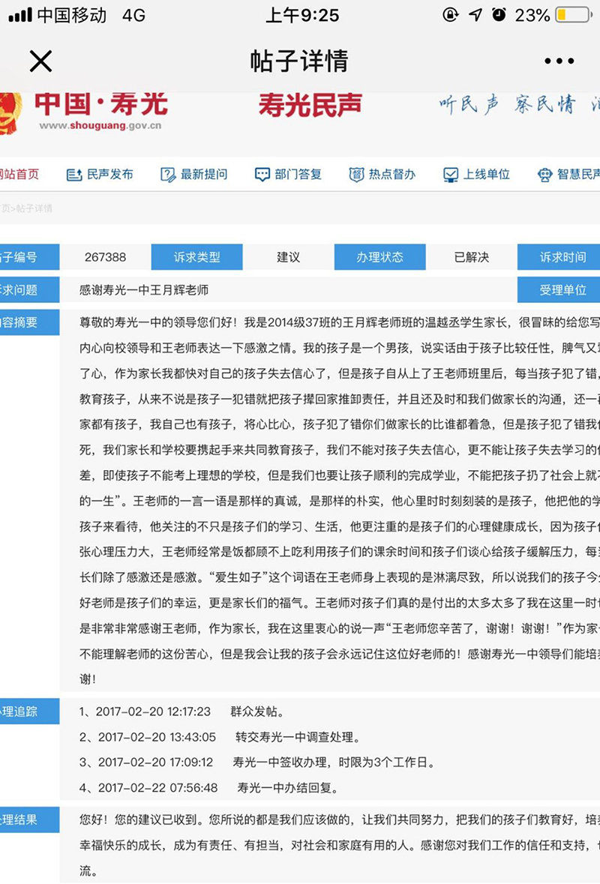
Task: Click the 民声发布 upload icon
Action: [x=74, y=175]
